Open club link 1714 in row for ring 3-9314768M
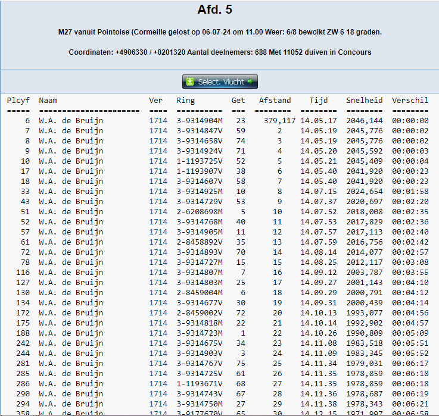Screen dimensions: 439x416 [x=158, y=221]
